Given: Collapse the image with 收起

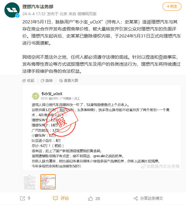Looking at the screenshot, I should pyautogui.click(x=28, y=81).
